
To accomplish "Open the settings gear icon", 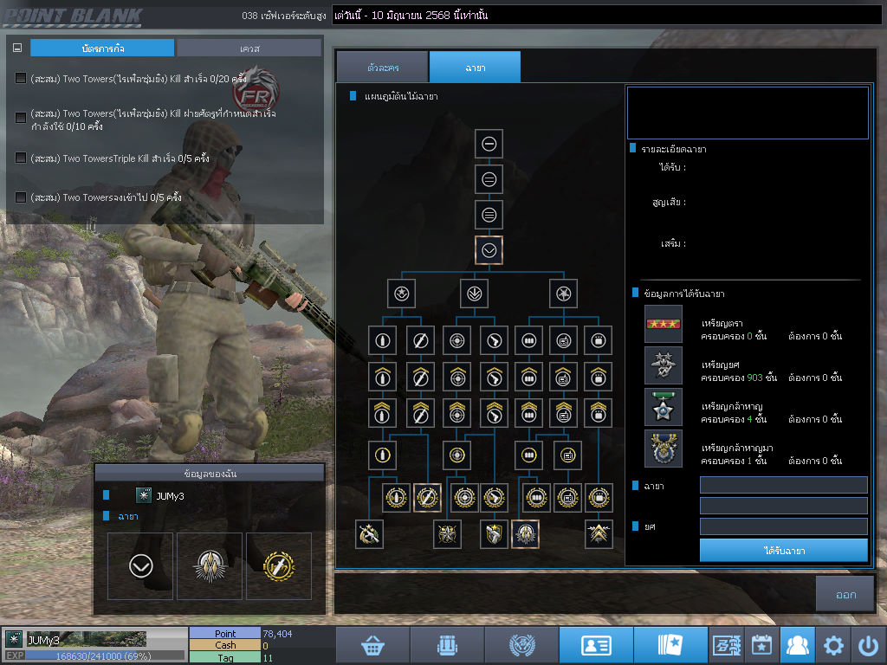I will [833, 645].
